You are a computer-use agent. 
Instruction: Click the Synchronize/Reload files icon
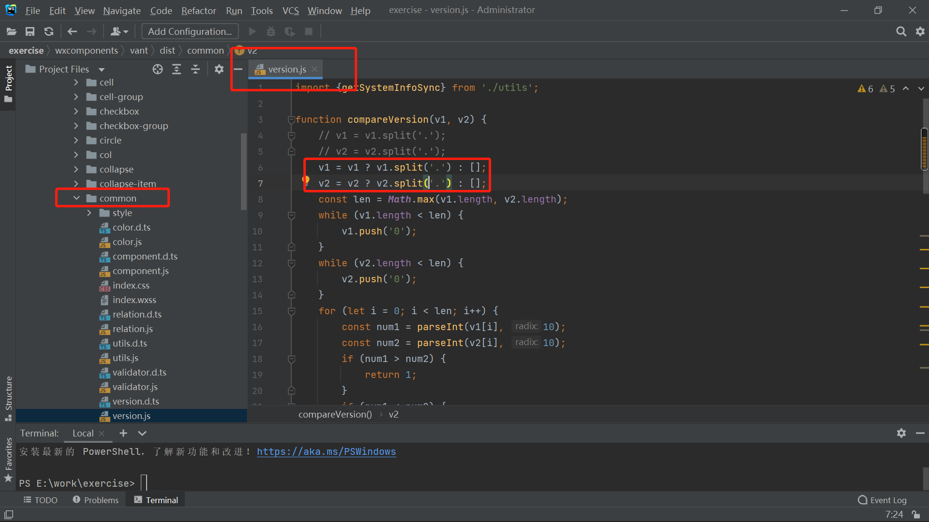(x=49, y=31)
